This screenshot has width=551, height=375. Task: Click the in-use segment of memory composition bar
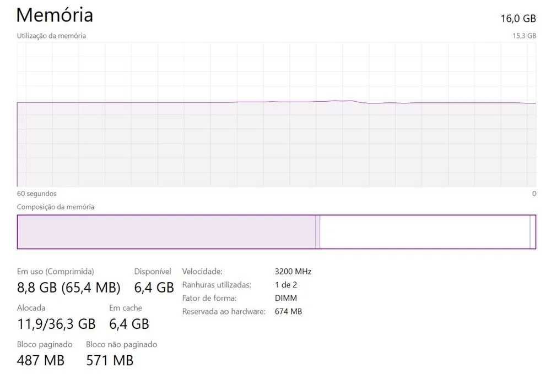[165, 231]
